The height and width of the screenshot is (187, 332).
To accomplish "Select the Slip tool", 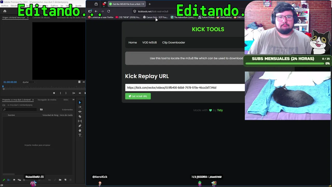I will point(80,121).
